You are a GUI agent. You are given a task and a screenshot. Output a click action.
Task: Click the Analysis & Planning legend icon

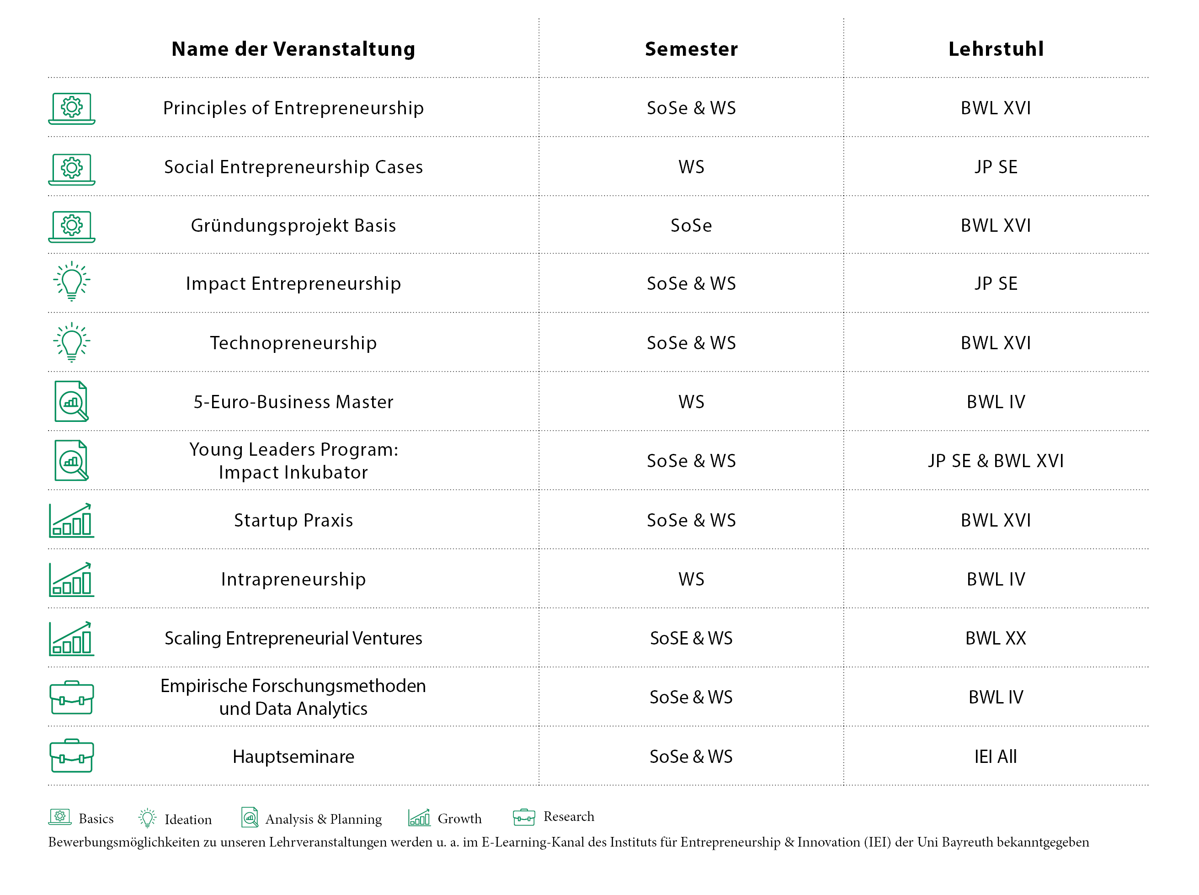point(250,818)
